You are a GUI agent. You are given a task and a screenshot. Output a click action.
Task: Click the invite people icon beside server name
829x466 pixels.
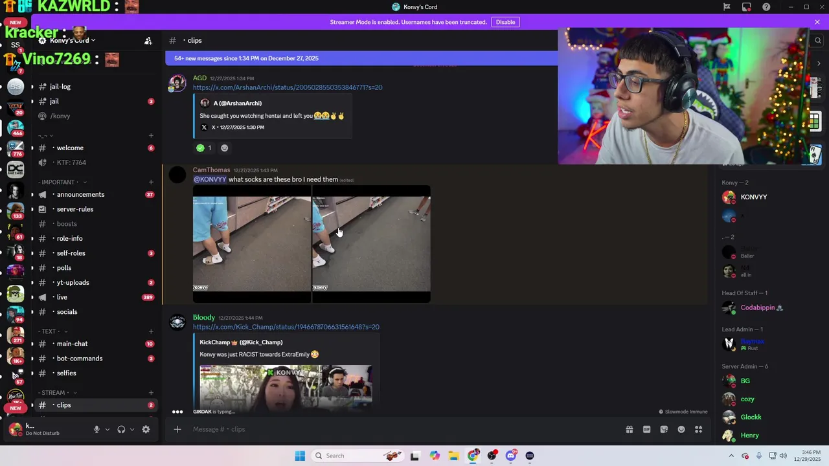[148, 41]
